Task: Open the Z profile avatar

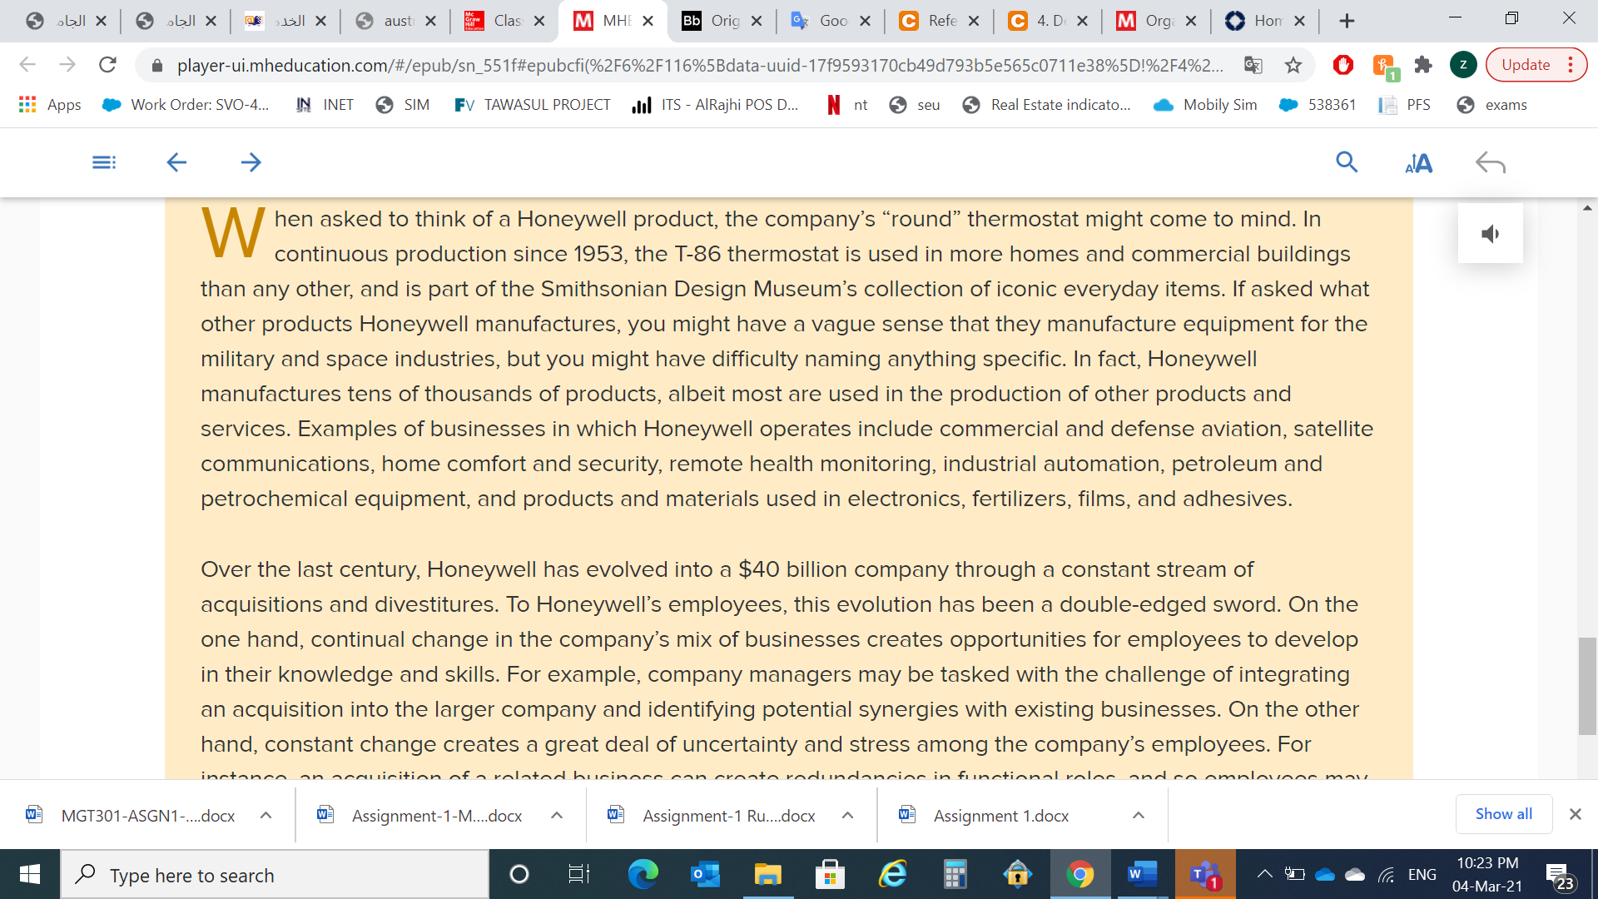Action: pyautogui.click(x=1463, y=65)
